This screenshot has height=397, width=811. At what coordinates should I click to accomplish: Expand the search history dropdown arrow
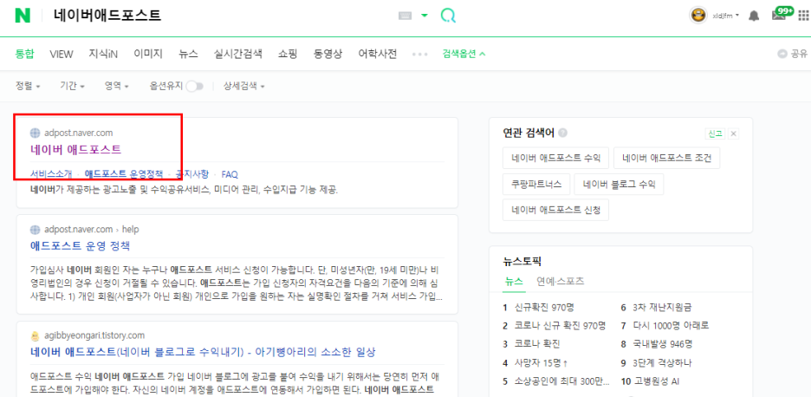(x=425, y=16)
